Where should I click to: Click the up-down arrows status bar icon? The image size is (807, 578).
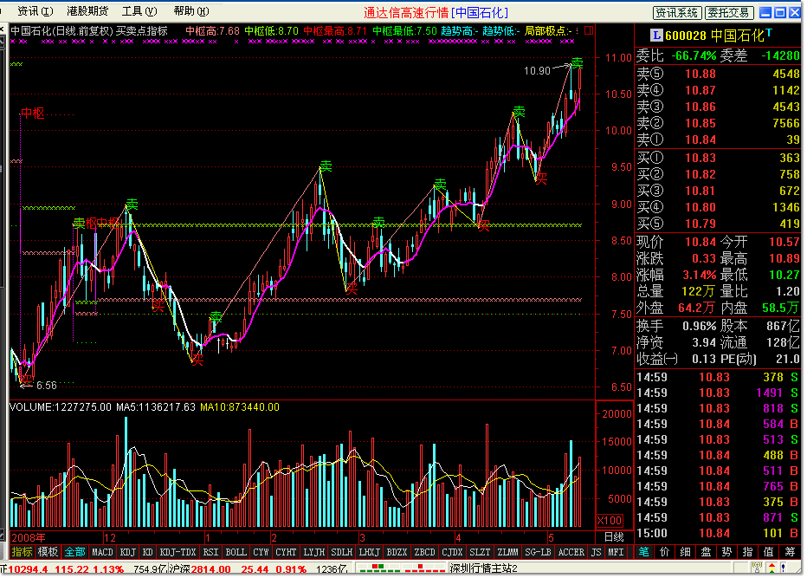[x=771, y=568]
